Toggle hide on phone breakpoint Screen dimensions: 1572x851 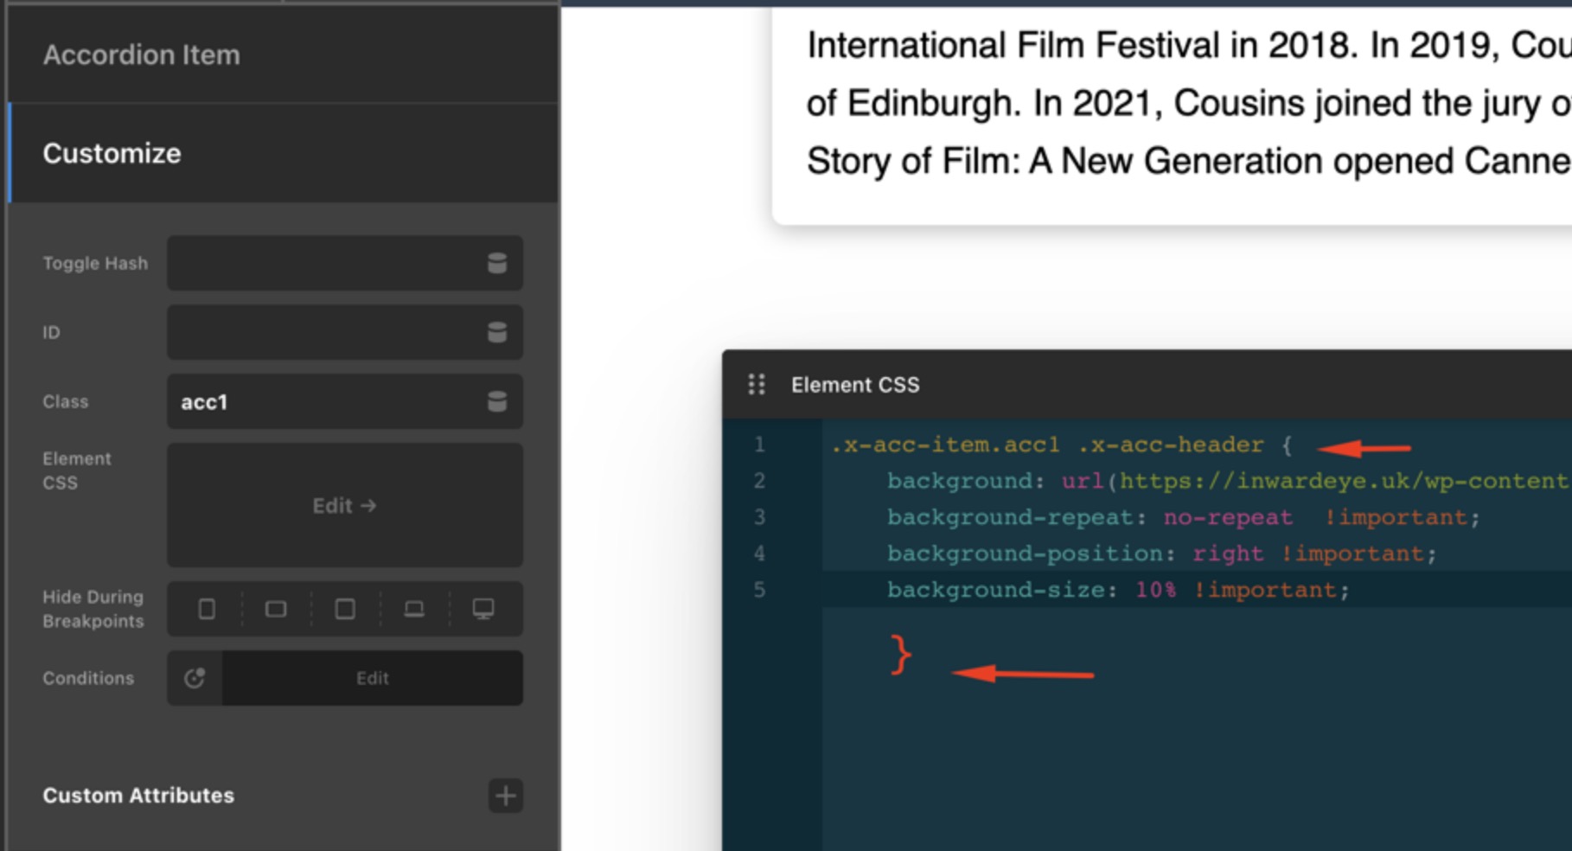[x=207, y=609]
